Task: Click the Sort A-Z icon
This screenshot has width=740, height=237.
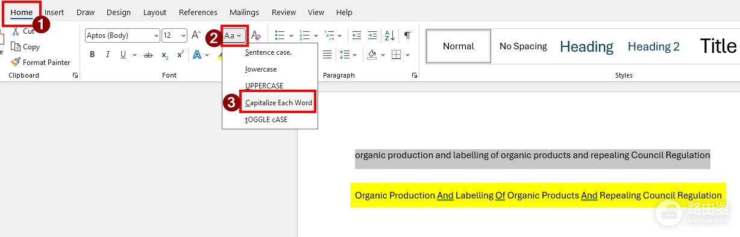Action: [x=390, y=35]
